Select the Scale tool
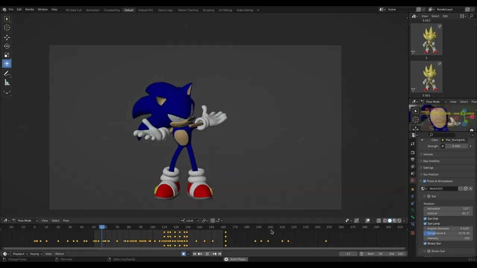The height and width of the screenshot is (268, 477). click(7, 55)
